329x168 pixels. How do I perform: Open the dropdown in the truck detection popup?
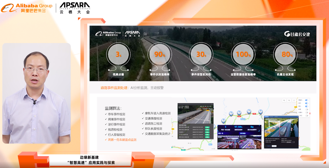tap(290, 142)
